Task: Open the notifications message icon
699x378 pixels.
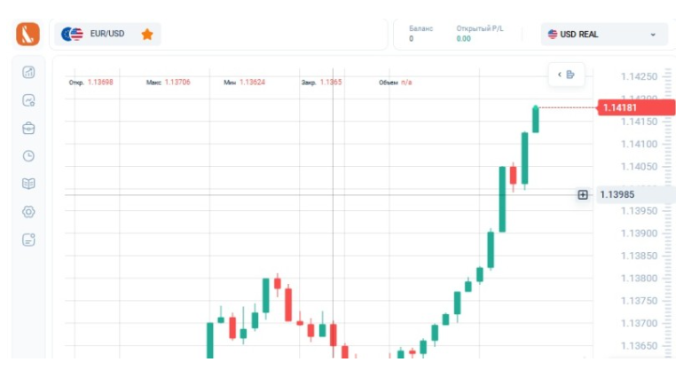Action: [28, 240]
